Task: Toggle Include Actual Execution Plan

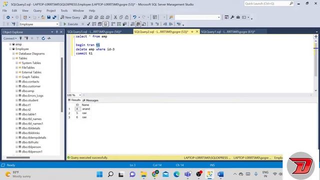Action: (x=113, y=24)
